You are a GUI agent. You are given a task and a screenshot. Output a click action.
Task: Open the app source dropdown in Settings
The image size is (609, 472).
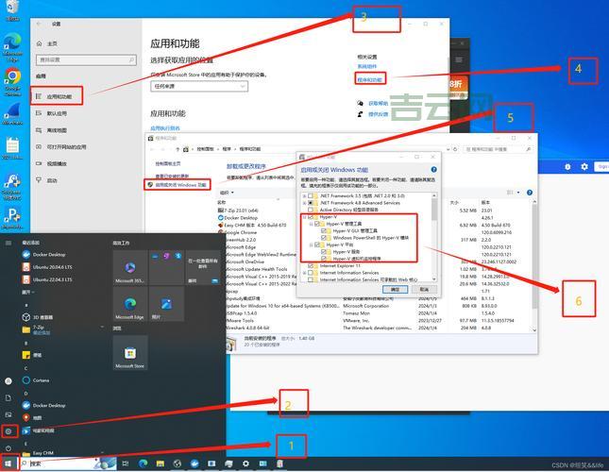click(199, 86)
